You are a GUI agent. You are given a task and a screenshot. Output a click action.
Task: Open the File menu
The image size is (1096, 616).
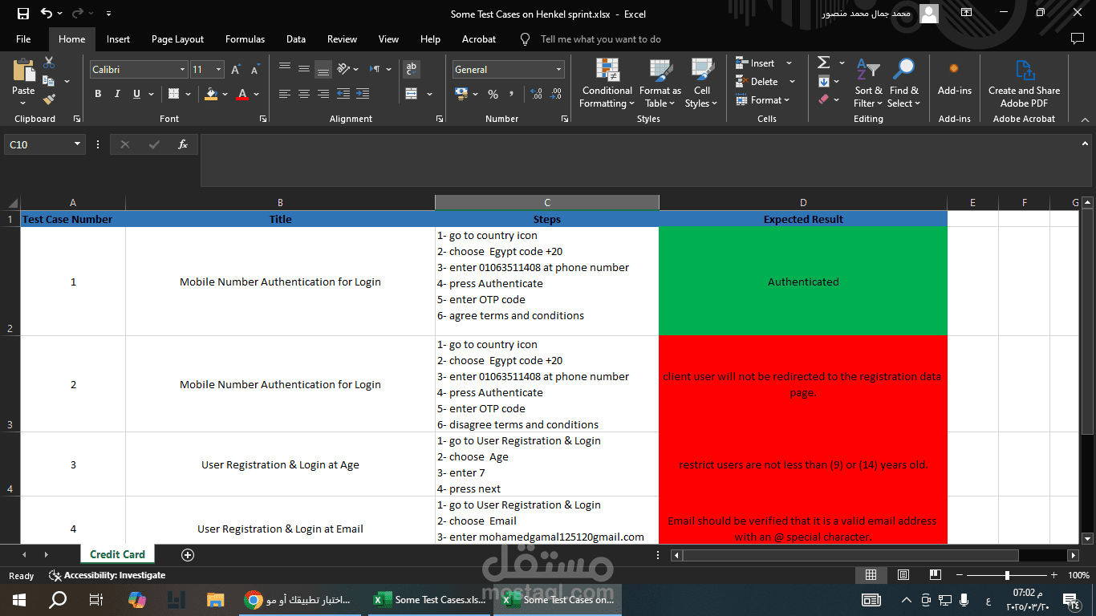23,38
